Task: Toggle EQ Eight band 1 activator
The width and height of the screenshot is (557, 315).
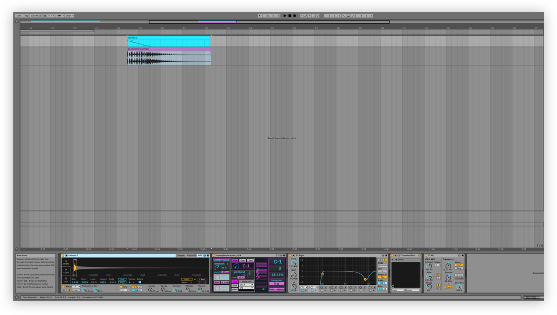Action: [303, 290]
